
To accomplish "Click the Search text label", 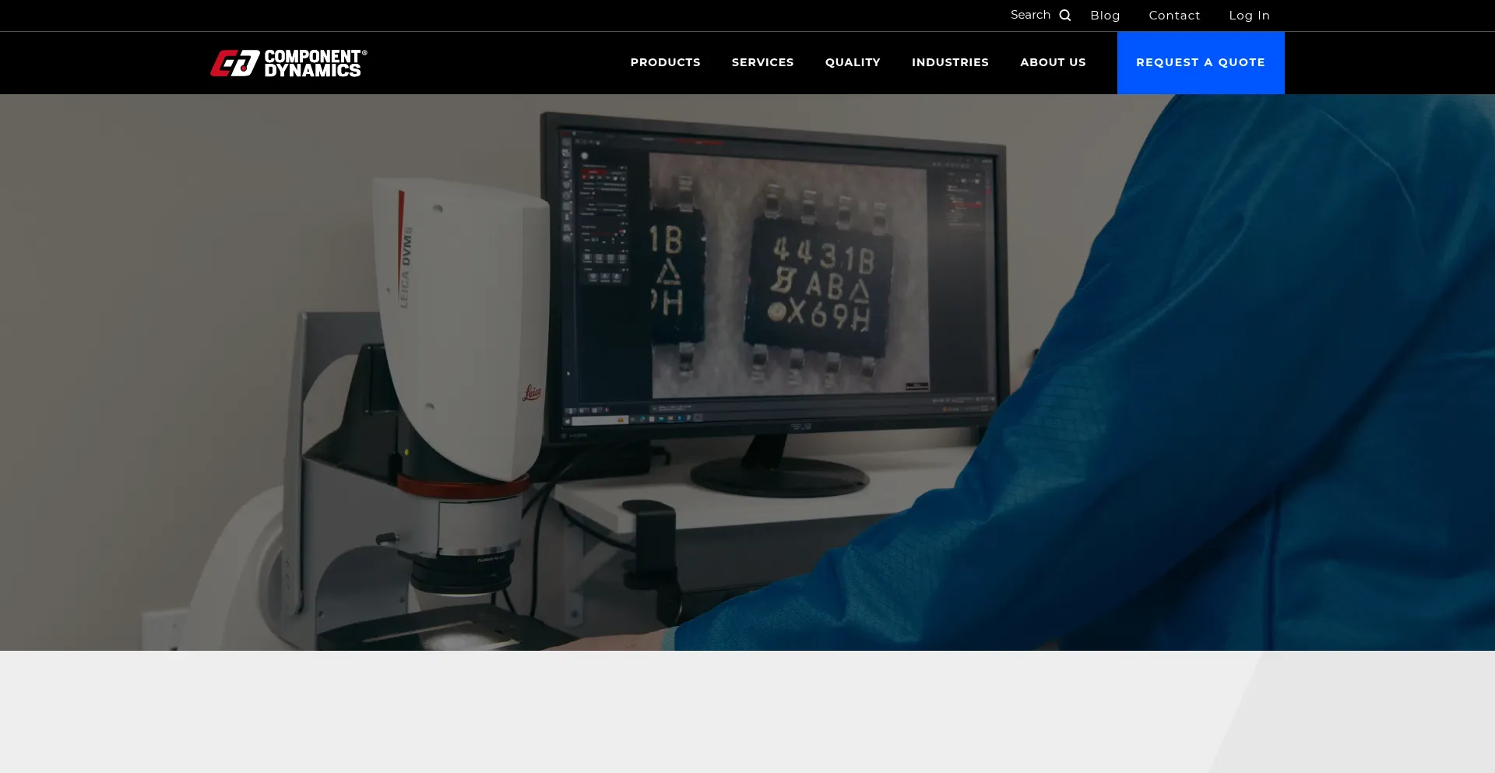I will [1030, 16].
